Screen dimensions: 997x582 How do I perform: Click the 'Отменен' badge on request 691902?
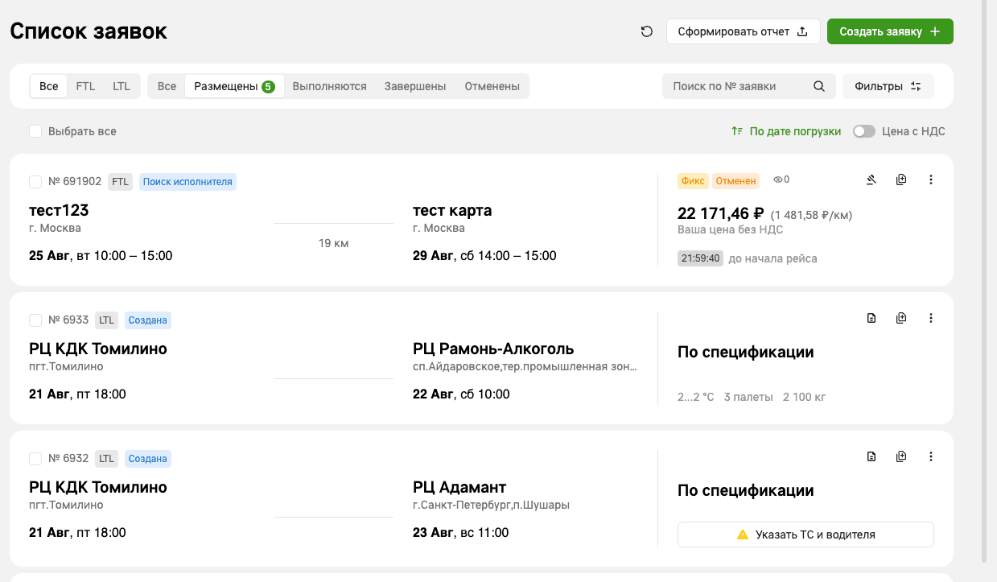(736, 181)
